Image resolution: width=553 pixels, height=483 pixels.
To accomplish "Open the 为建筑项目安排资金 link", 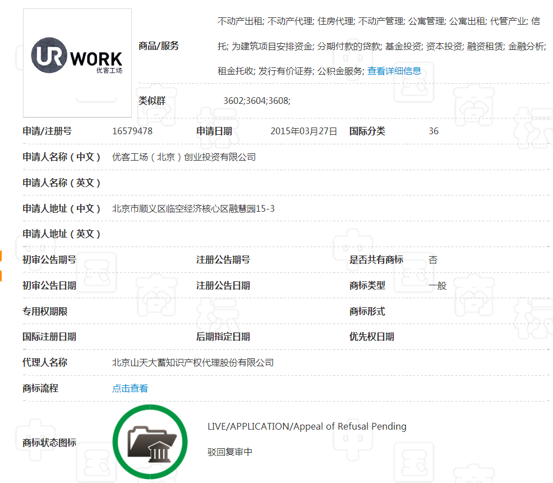I will [271, 45].
